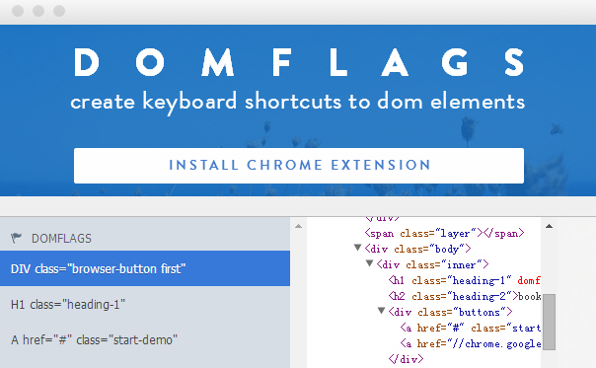Select the H1 class="heading-1" flag entry

145,304
